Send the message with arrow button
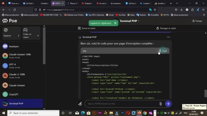207x116 pixels. (168, 104)
